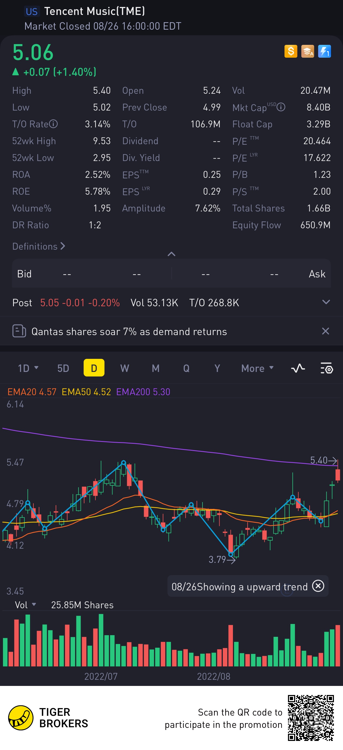Open the Vol indicator dropdown
Screen dimensions: 343x750
(x=25, y=605)
